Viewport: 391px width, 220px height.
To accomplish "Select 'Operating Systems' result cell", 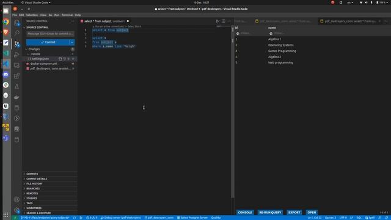I will click(x=281, y=45).
